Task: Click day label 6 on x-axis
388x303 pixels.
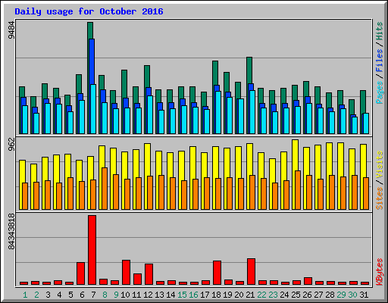Action: pyautogui.click(x=82, y=295)
